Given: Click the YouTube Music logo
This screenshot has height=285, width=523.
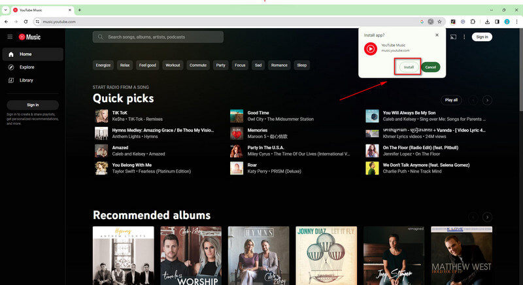Looking at the screenshot, I should coord(29,37).
